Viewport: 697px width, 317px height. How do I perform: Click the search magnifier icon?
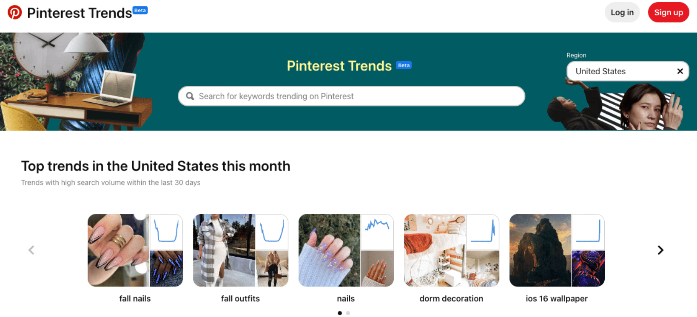tap(190, 96)
